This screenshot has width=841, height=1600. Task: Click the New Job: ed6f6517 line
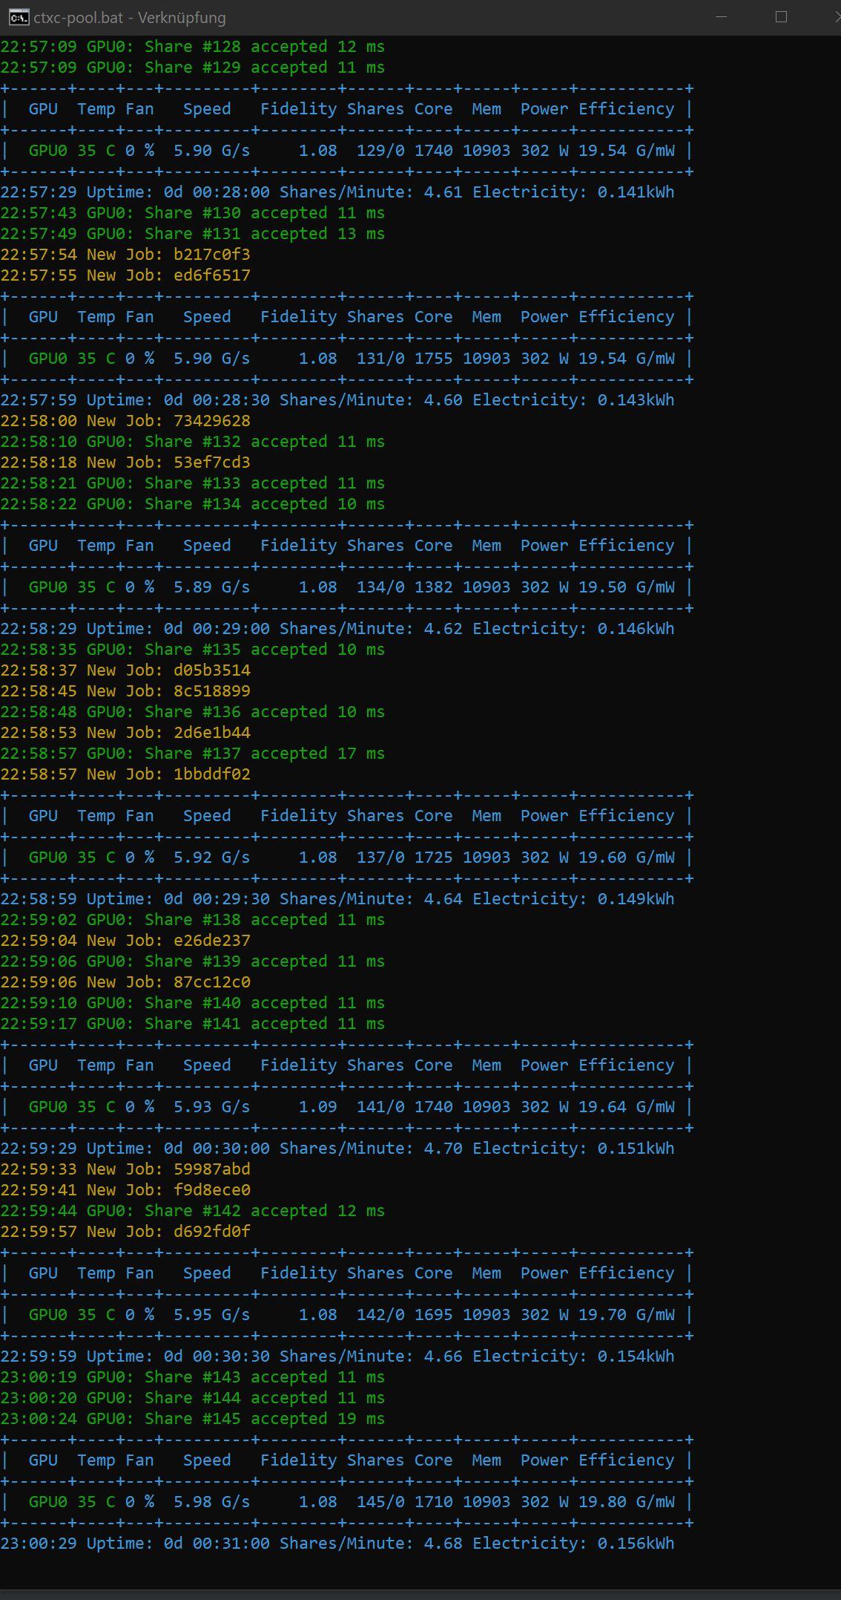click(x=125, y=275)
